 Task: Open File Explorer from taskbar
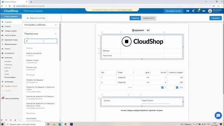(54, 124)
